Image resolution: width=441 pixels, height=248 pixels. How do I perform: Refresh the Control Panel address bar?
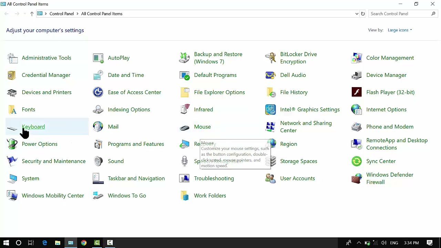click(363, 14)
